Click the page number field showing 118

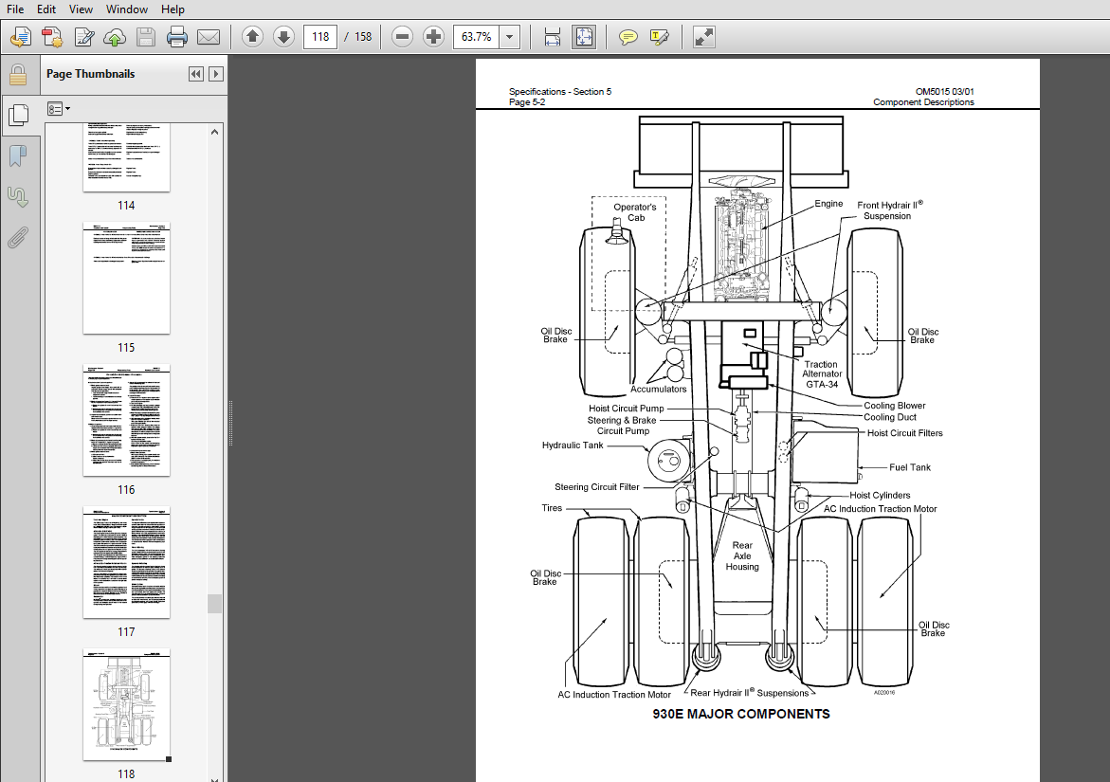coord(320,37)
